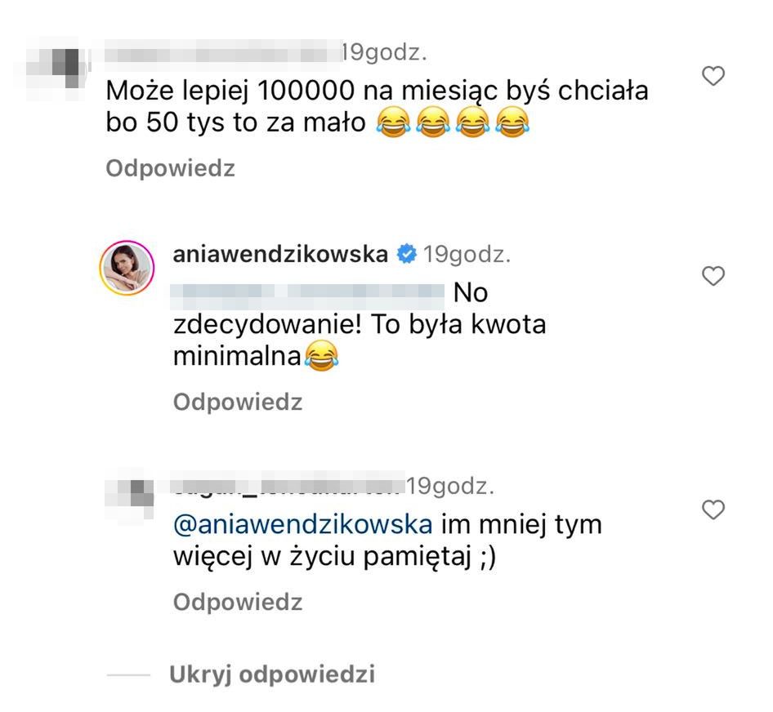This screenshot has height=712, width=773.
Task: Open aniawendzikowska's profile picture
Action: coord(127,267)
